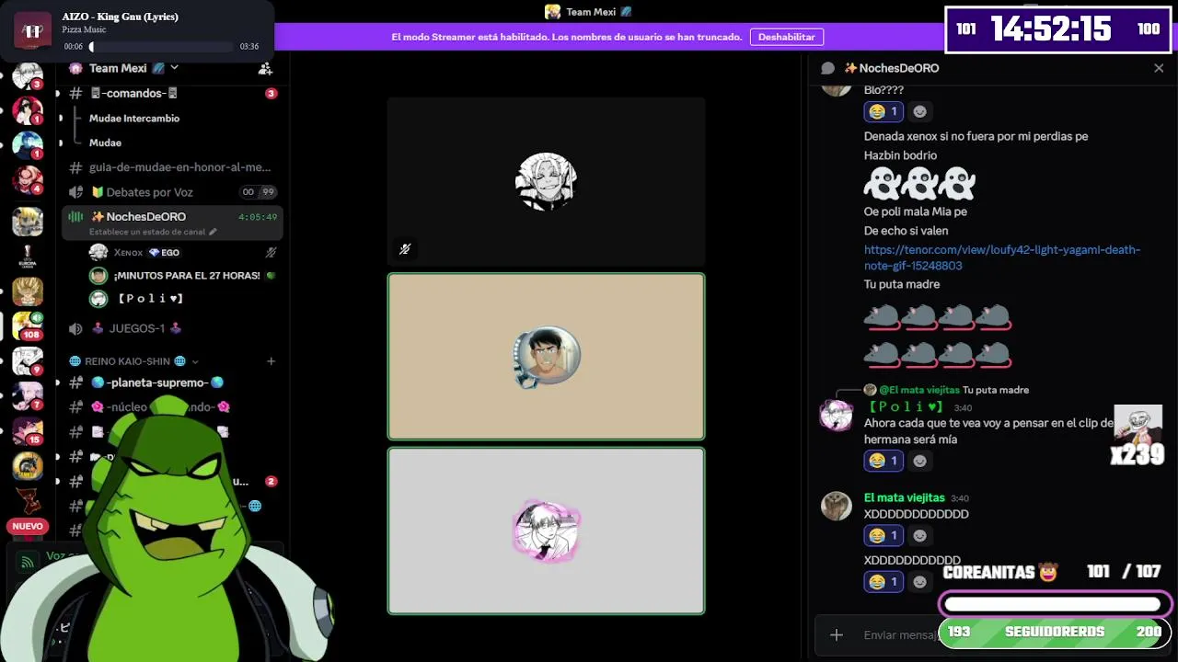Open the -comandos- text channel
This screenshot has width=1178, height=662.
click(172, 93)
